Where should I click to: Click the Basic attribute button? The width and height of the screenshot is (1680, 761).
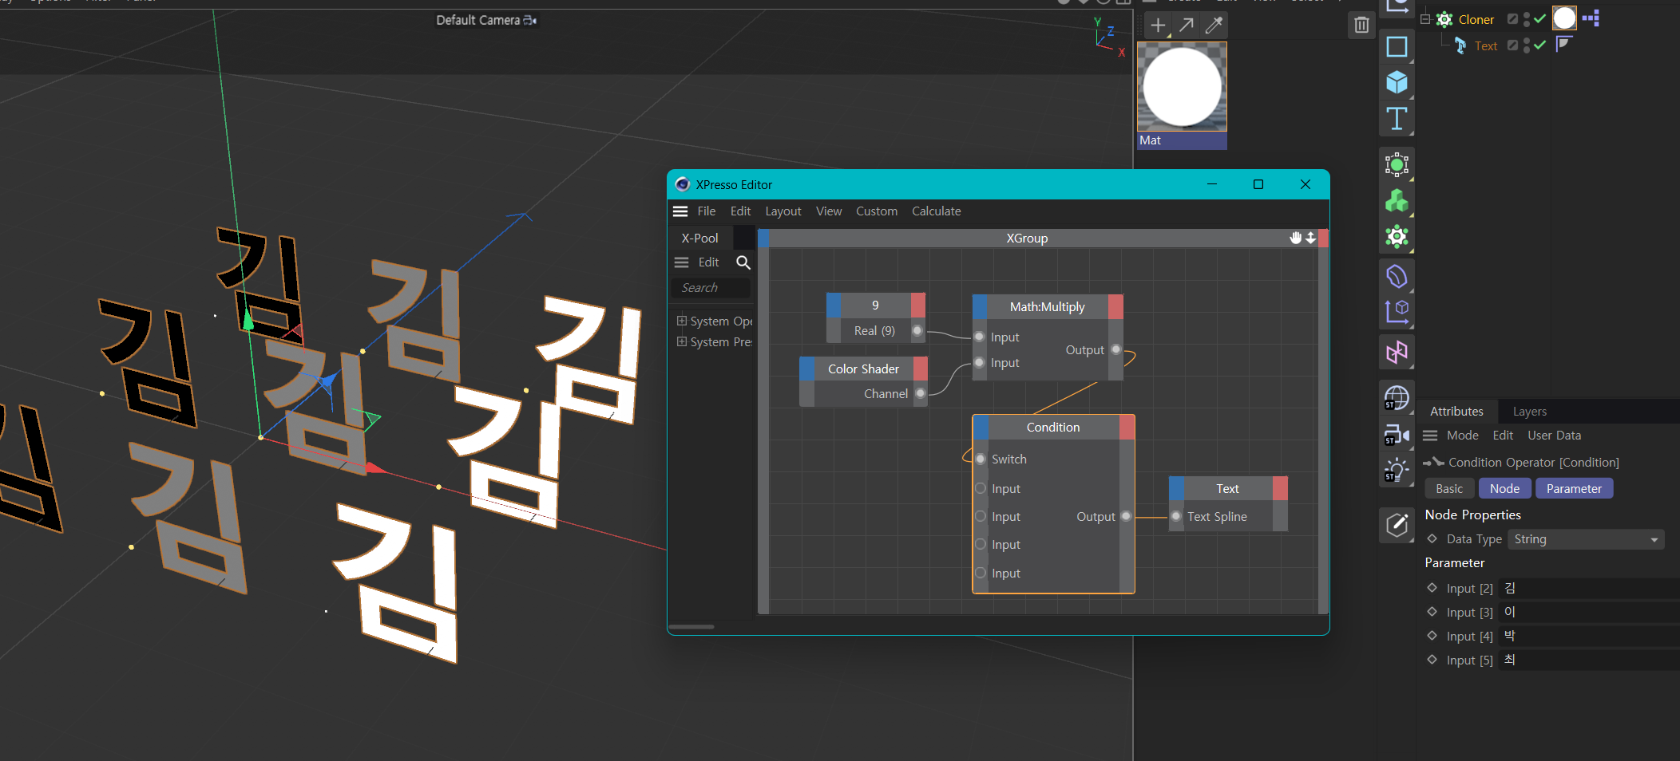tap(1449, 489)
